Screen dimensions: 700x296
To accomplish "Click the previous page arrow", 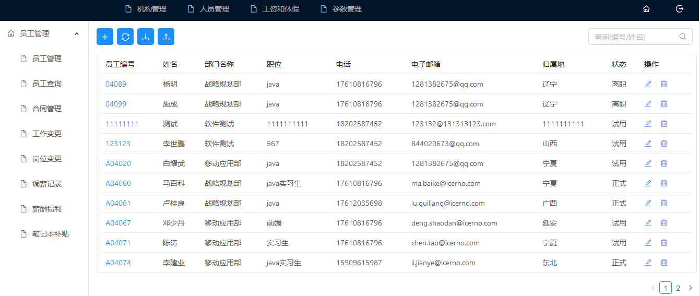I will click(653, 288).
